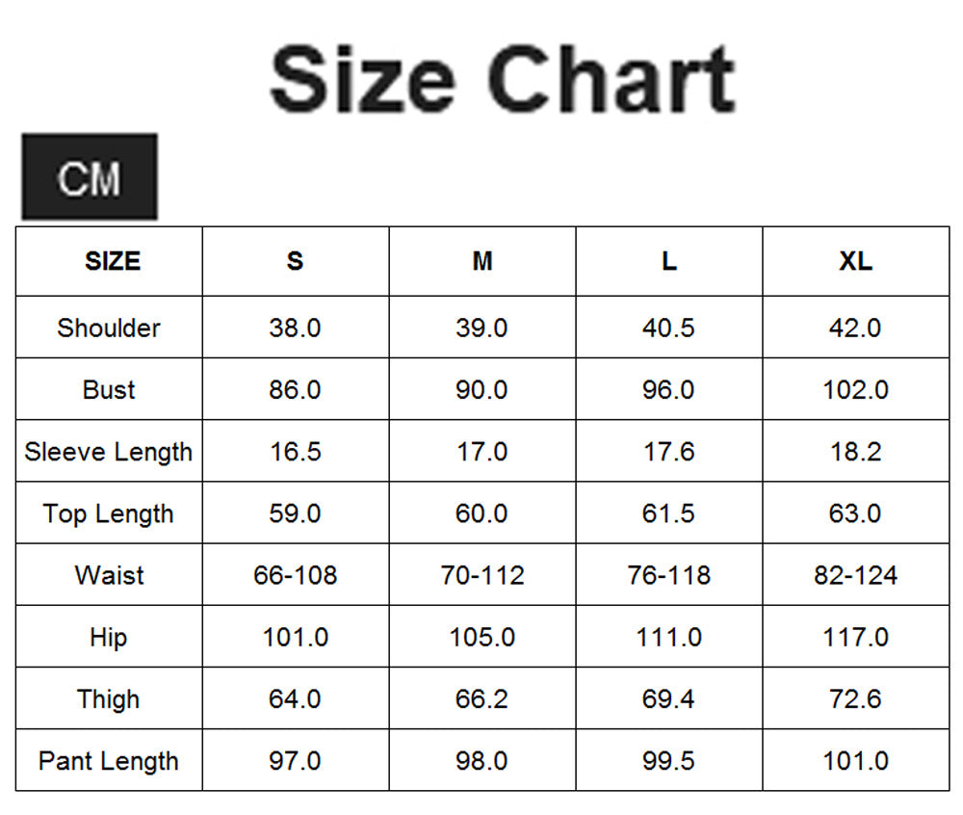
Task: Click the Thigh row label
Action: coord(110,699)
